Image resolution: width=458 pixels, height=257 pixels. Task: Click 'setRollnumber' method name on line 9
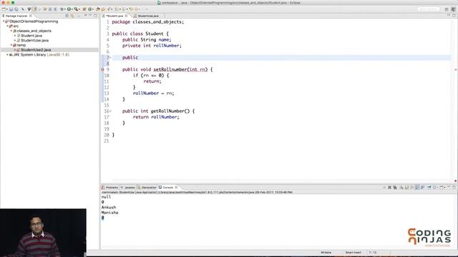[x=170, y=69]
